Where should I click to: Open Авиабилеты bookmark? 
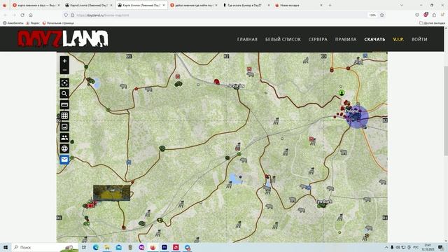click(x=13, y=23)
